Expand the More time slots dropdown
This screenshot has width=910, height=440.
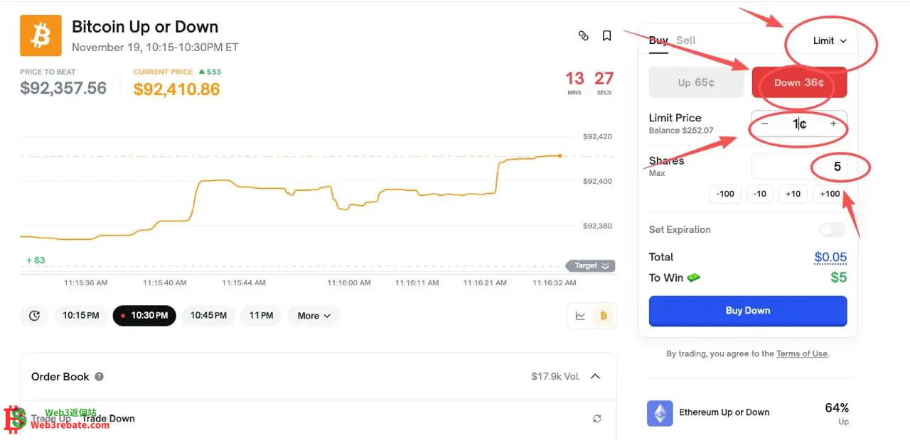pos(314,316)
